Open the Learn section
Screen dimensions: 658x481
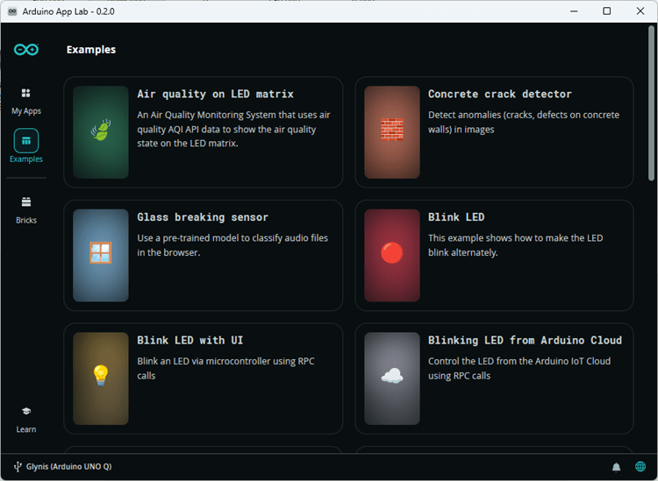click(x=26, y=418)
